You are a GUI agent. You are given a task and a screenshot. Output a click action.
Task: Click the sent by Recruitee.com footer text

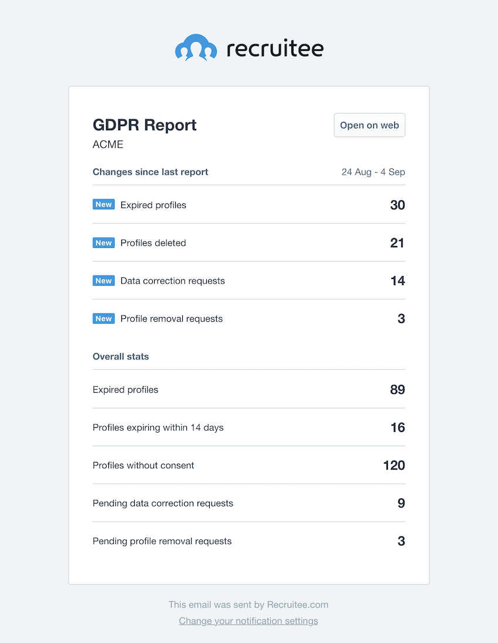(x=248, y=604)
